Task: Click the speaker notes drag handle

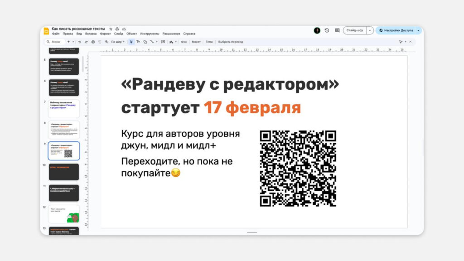Action: click(x=252, y=232)
